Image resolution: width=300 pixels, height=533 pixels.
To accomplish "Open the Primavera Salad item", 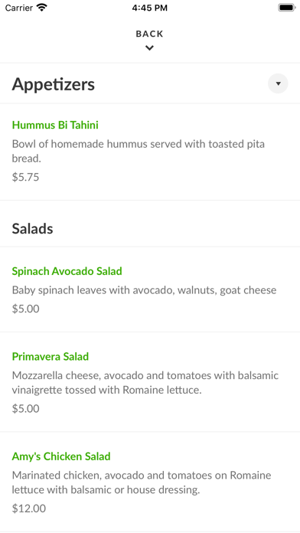I will (x=51, y=357).
